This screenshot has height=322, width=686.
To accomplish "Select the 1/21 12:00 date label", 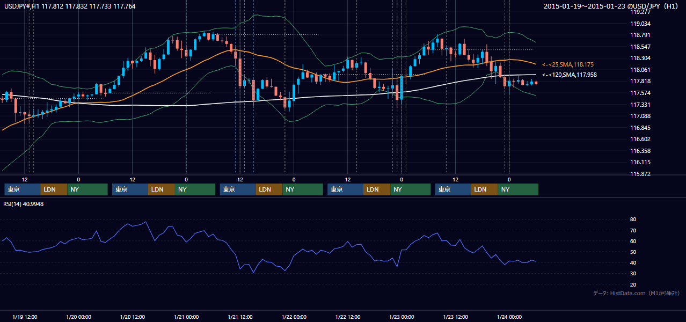I will (x=240, y=317).
